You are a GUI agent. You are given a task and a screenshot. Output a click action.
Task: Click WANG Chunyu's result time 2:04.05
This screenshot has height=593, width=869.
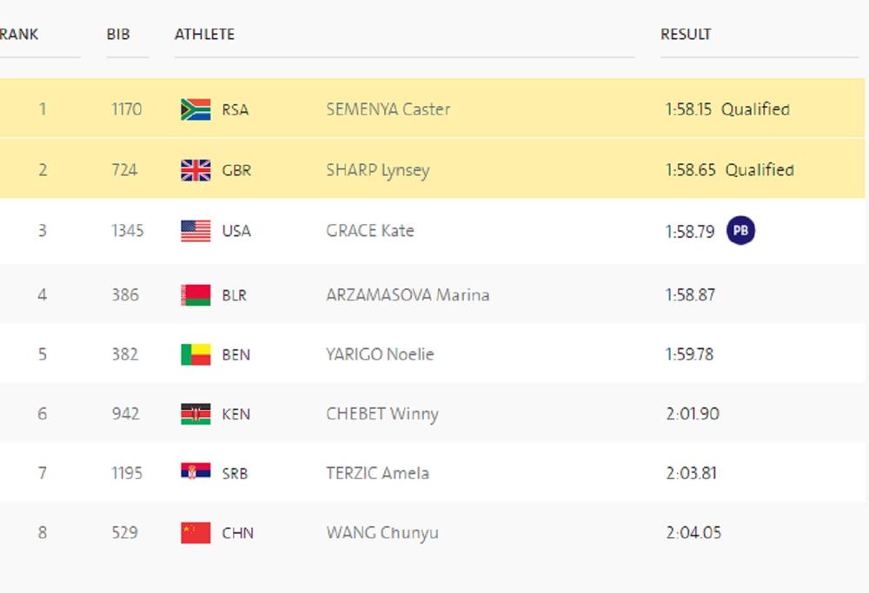pyautogui.click(x=693, y=532)
